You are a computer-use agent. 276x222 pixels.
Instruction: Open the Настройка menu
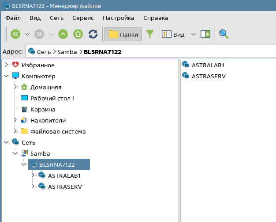[119, 18]
